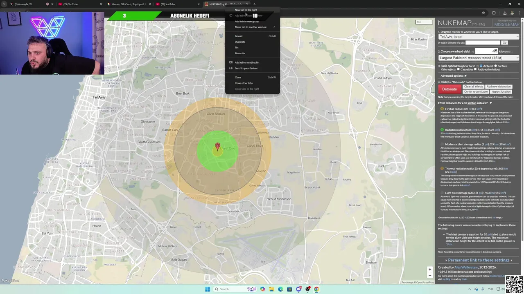Open the Alex Wellerstein link
Viewport: 524px width, 294px height.
pyautogui.click(x=466, y=267)
